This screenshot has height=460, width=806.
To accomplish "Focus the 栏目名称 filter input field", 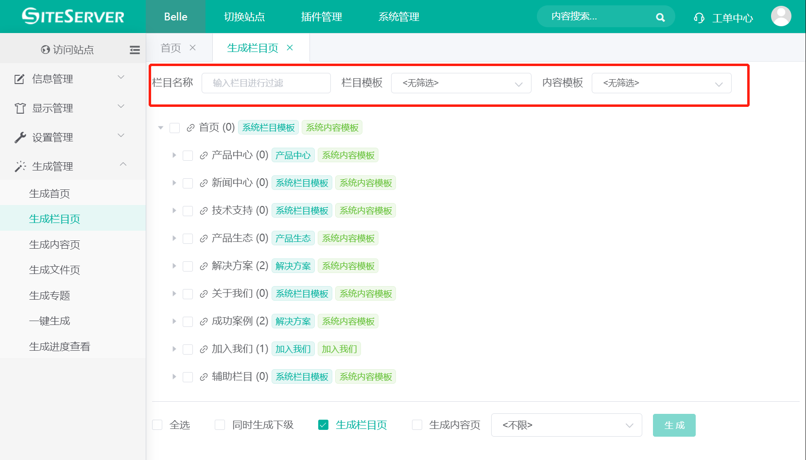I will click(x=266, y=83).
